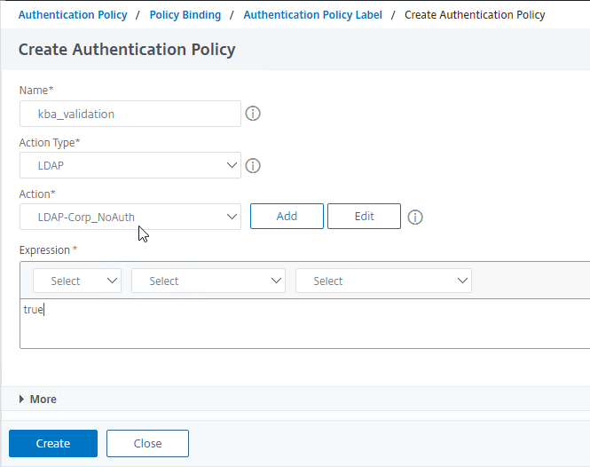Viewport: 590px width, 467px height.
Task: Focus the Name field containing kba_validation
Action: coord(130,114)
